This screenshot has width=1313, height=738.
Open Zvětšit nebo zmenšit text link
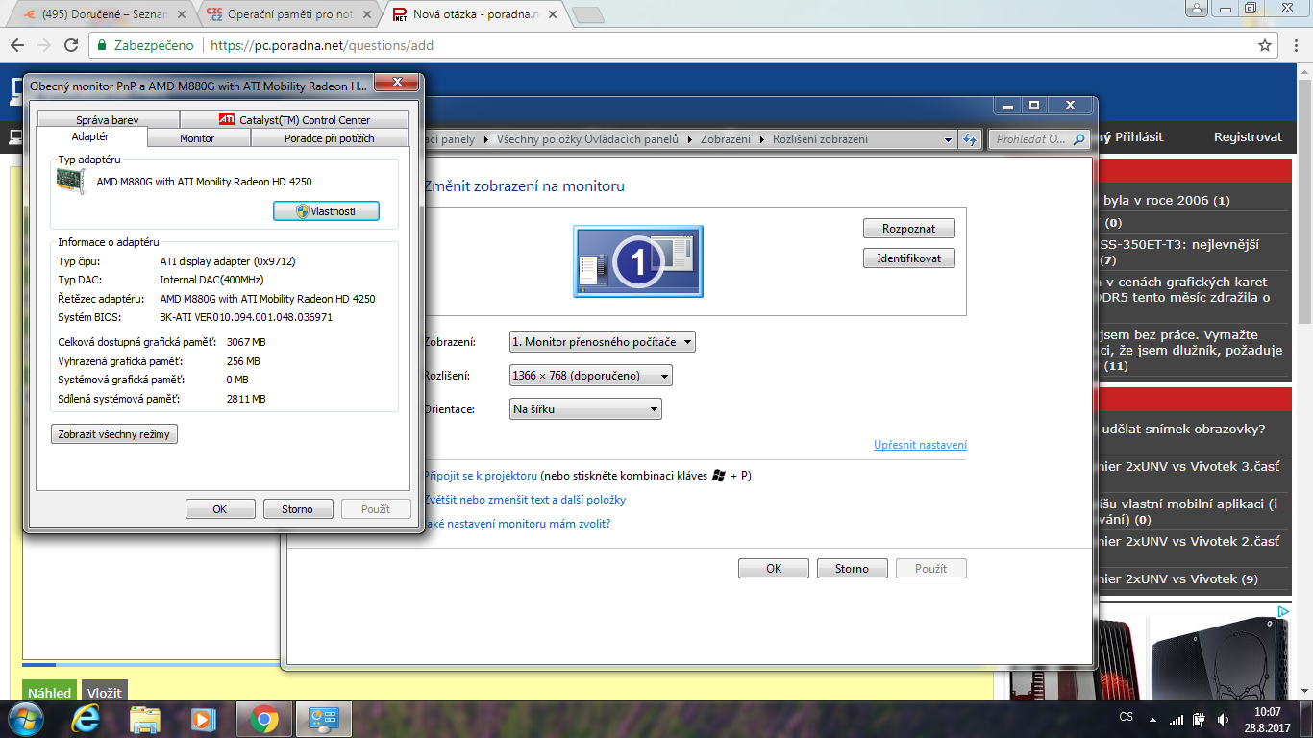pyautogui.click(x=525, y=500)
